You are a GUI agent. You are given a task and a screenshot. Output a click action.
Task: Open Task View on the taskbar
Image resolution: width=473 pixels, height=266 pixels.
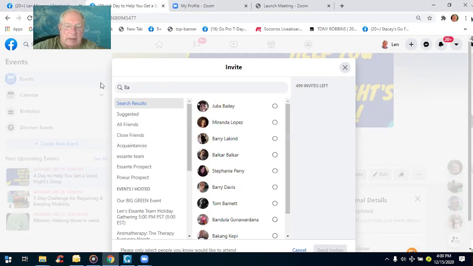(25, 259)
